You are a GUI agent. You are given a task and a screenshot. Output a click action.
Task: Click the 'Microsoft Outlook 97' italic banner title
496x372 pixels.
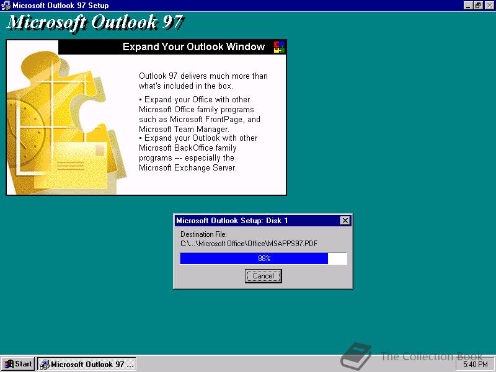95,22
